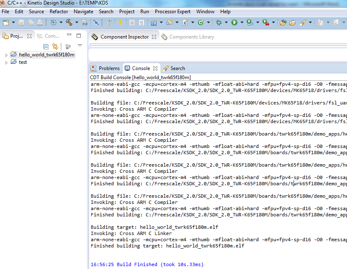Start a debug session with the bug icon
The image size is (347, 269).
(219, 22)
